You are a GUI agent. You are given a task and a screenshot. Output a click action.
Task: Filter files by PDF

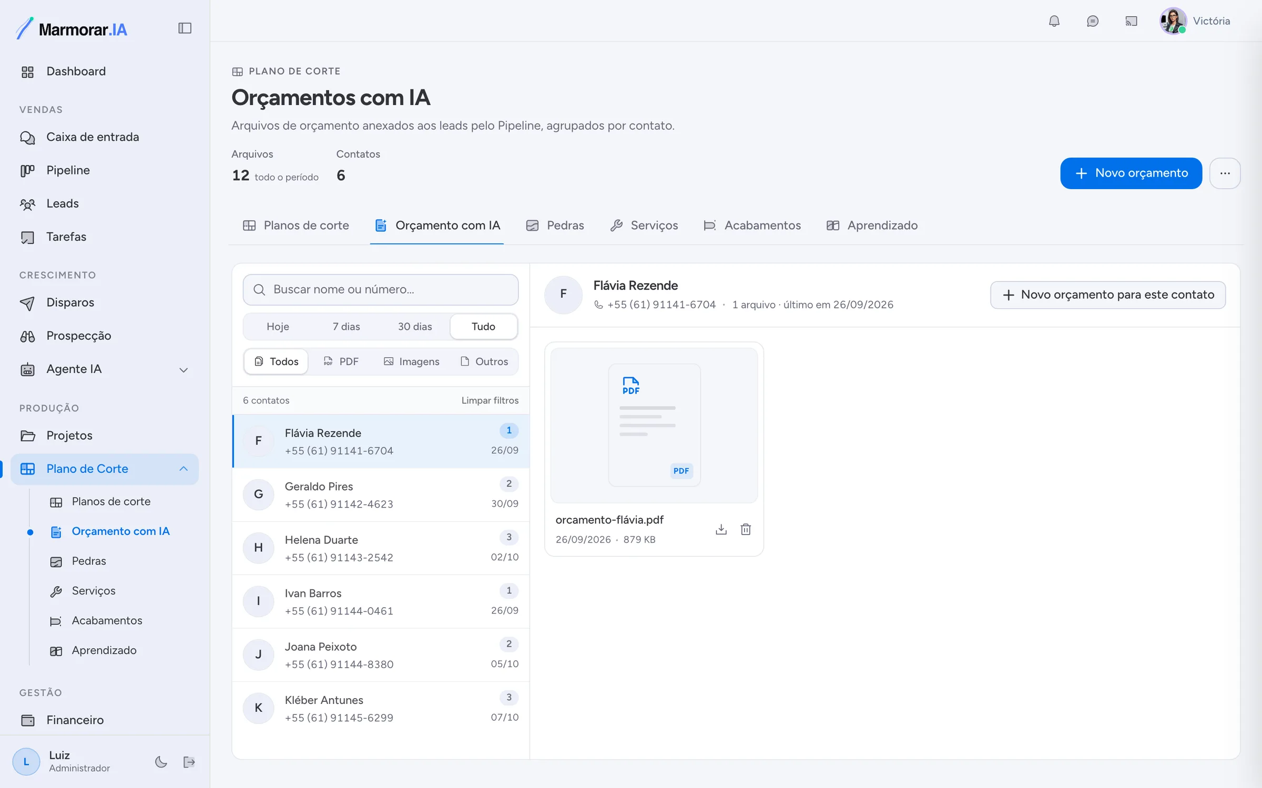tap(341, 361)
